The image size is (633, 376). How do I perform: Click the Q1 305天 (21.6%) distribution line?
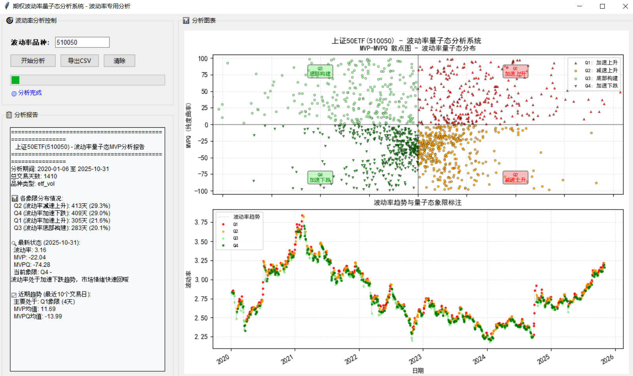click(62, 221)
